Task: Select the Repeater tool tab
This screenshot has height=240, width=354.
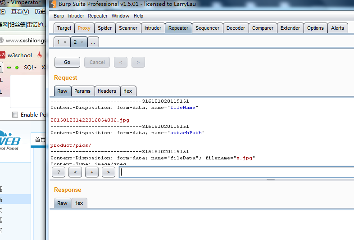Action: coord(178,28)
